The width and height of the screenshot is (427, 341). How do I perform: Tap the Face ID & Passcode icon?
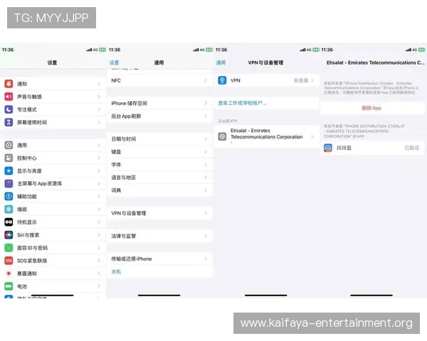(9, 247)
